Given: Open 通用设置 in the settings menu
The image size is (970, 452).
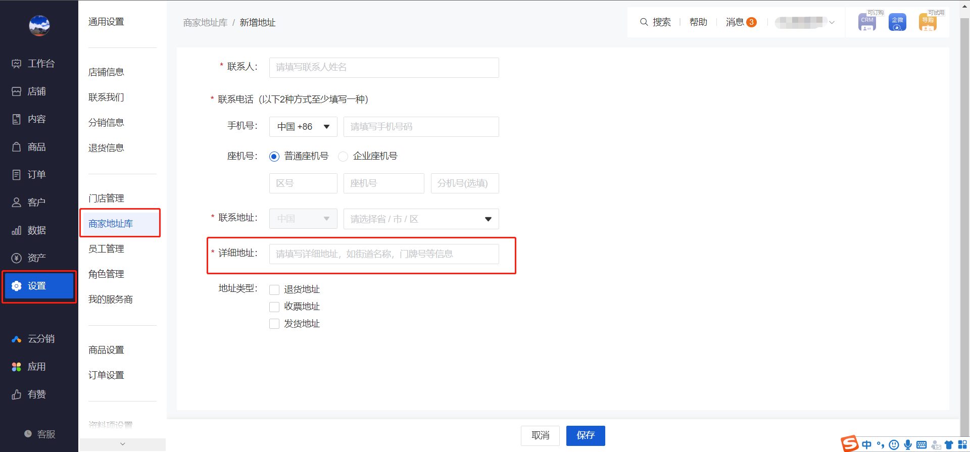Looking at the screenshot, I should [106, 22].
